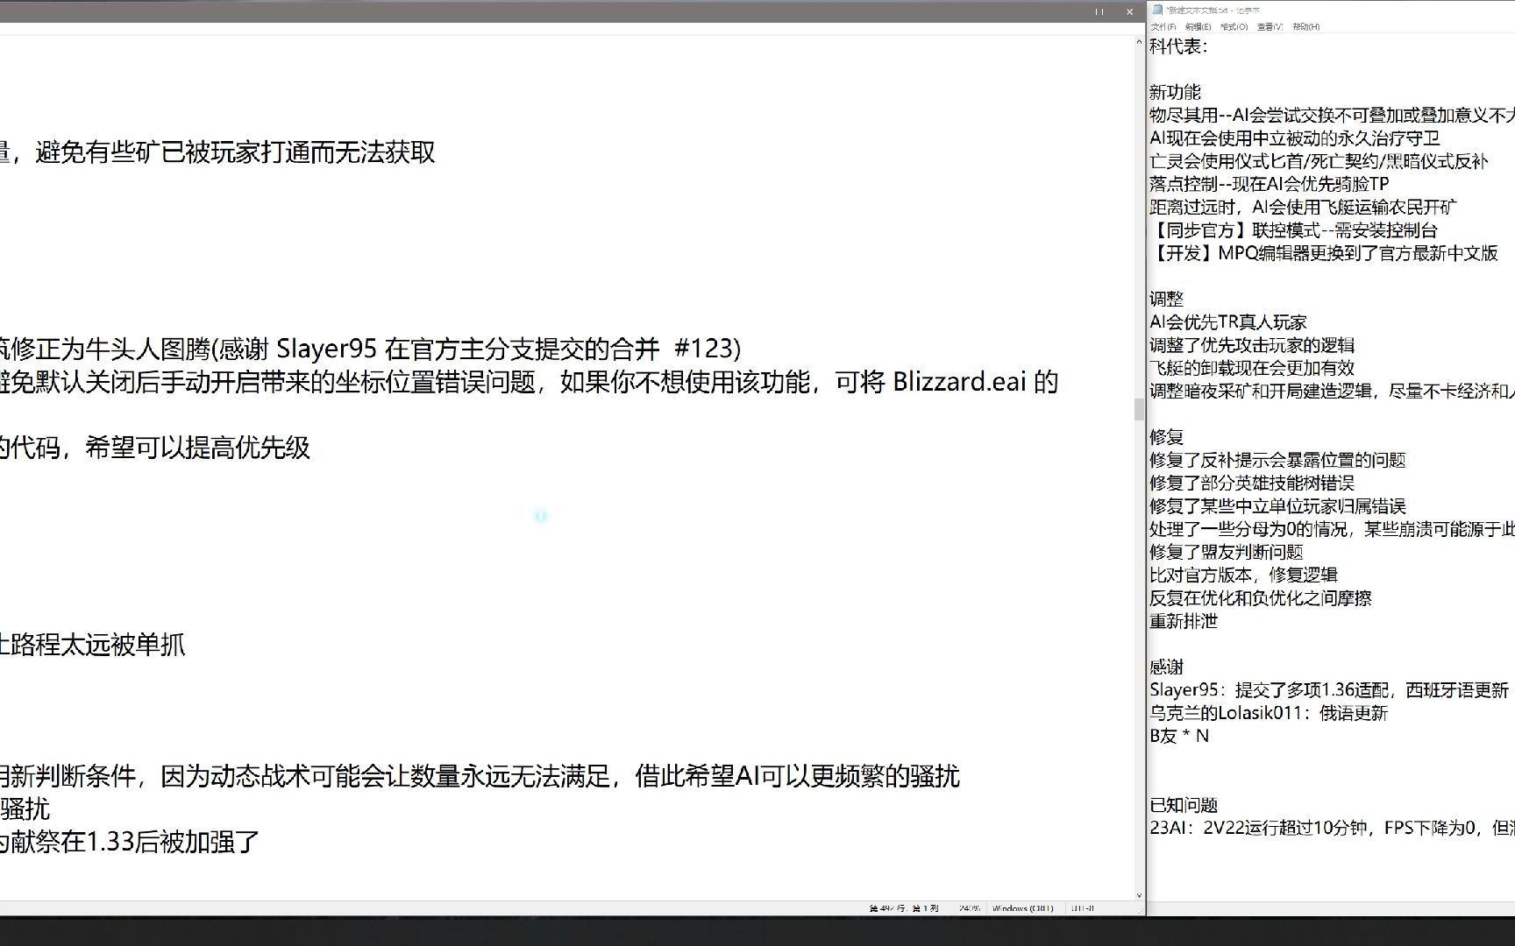
Task: Click line B友 * N in Notepad
Action: click(x=1179, y=736)
